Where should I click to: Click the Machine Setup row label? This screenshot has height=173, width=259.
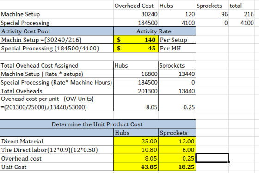tap(56, 14)
